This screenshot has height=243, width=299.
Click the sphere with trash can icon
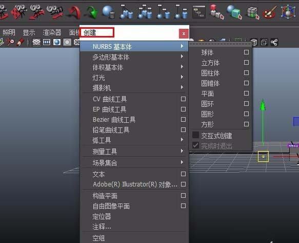(109, 12)
